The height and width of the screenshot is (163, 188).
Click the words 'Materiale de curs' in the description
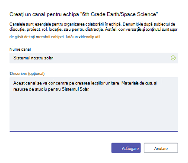137,83
